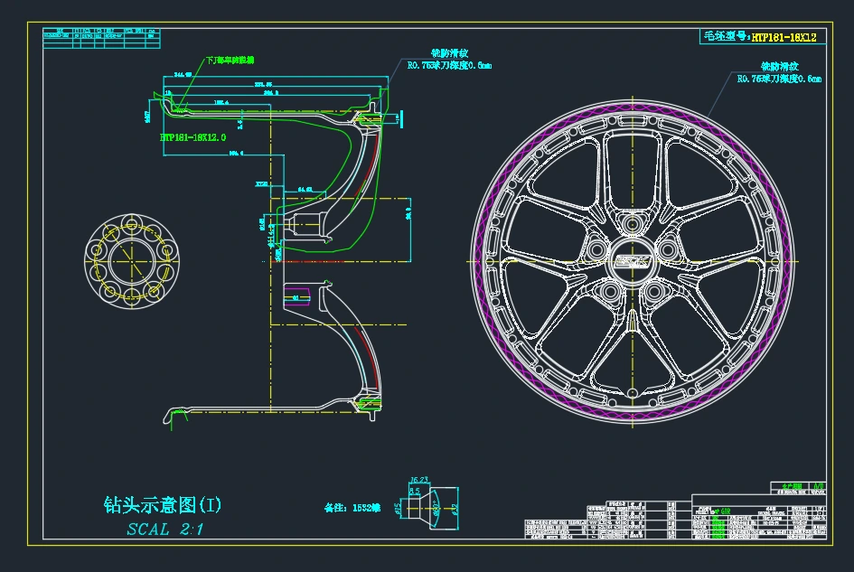
Task: Select the 备注: 1532 note text
Action: click(x=352, y=508)
